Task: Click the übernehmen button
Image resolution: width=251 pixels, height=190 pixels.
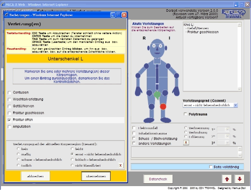Action: tap(96, 176)
